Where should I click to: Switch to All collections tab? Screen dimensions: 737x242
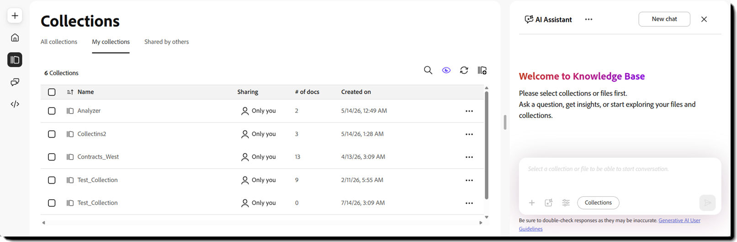(x=59, y=42)
